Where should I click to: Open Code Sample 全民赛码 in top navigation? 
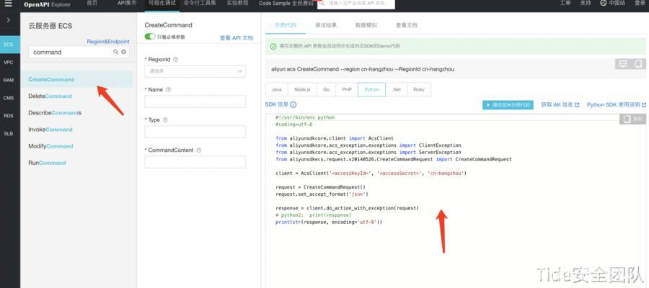pos(286,4)
